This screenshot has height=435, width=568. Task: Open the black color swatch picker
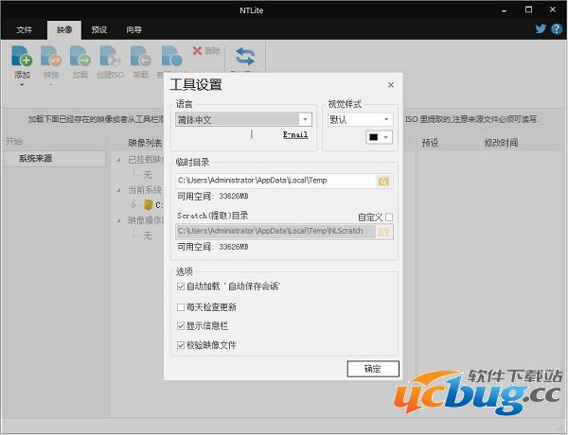tap(380, 138)
